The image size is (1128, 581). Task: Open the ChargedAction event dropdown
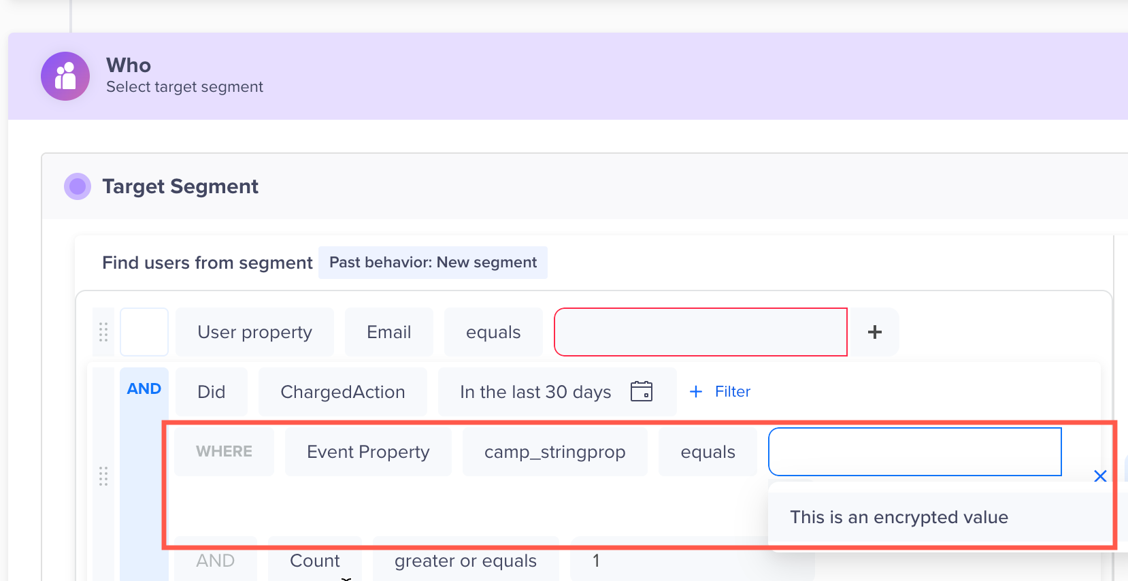(342, 391)
